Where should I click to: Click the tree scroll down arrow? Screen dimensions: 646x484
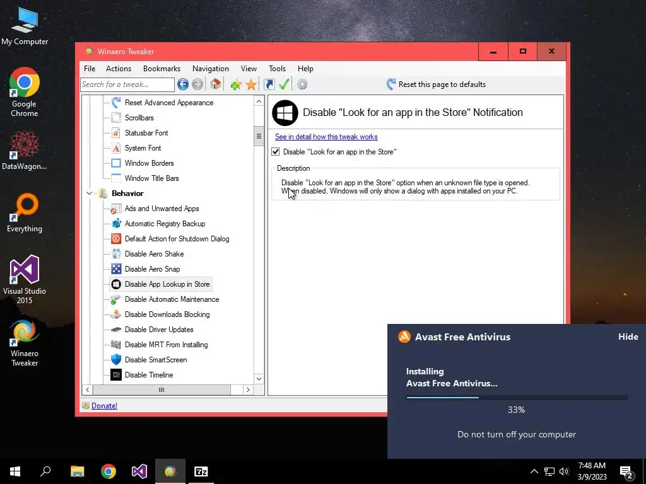pos(259,379)
